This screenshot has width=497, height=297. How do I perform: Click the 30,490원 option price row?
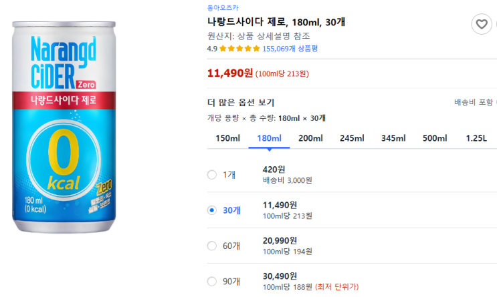point(280,276)
